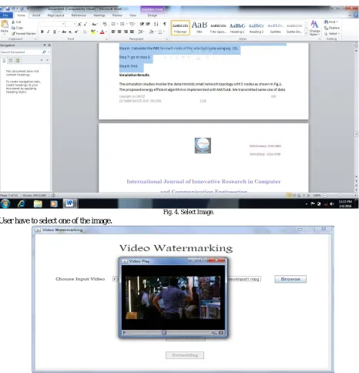The width and height of the screenshot is (359, 373).
Task: Select the Heading 1 style
Action: pos(237,28)
